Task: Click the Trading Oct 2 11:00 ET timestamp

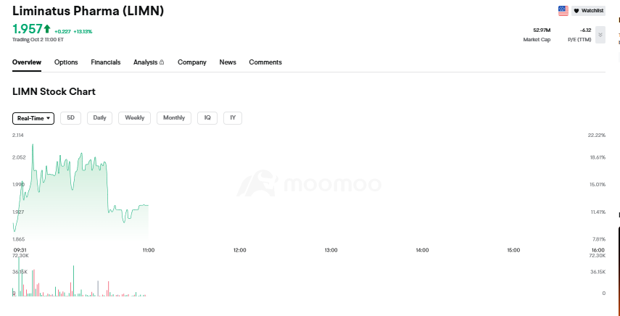Action: point(38,39)
